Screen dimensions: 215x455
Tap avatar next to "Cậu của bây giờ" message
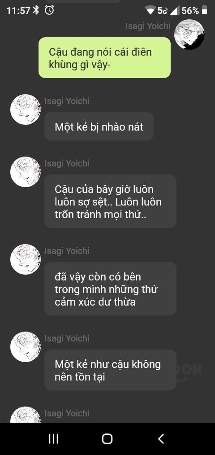point(26,172)
